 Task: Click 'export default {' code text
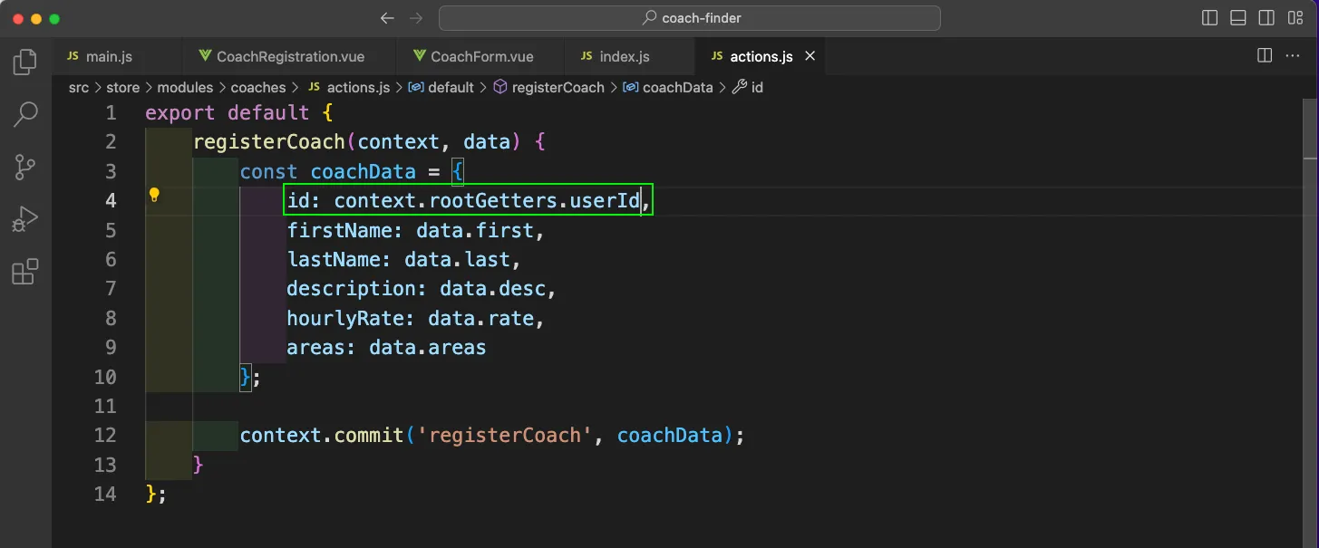[239, 113]
